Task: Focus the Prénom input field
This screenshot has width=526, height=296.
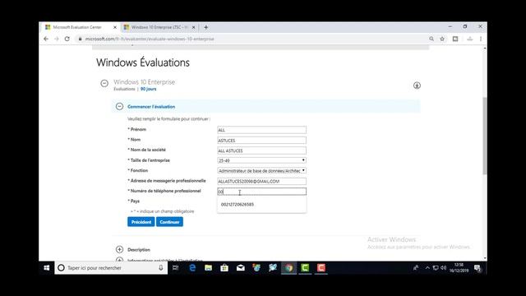Action: (x=261, y=130)
